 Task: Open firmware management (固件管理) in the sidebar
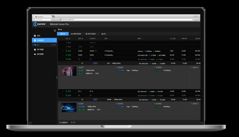pos(40,54)
